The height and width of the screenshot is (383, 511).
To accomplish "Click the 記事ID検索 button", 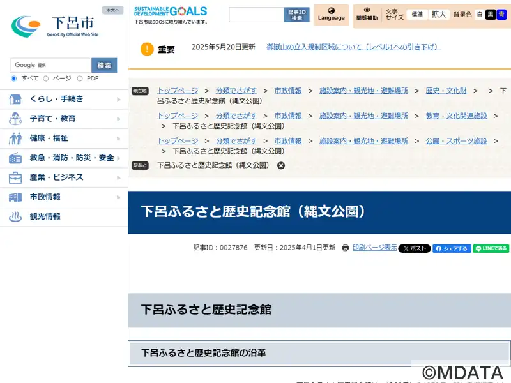I will (x=296, y=15).
